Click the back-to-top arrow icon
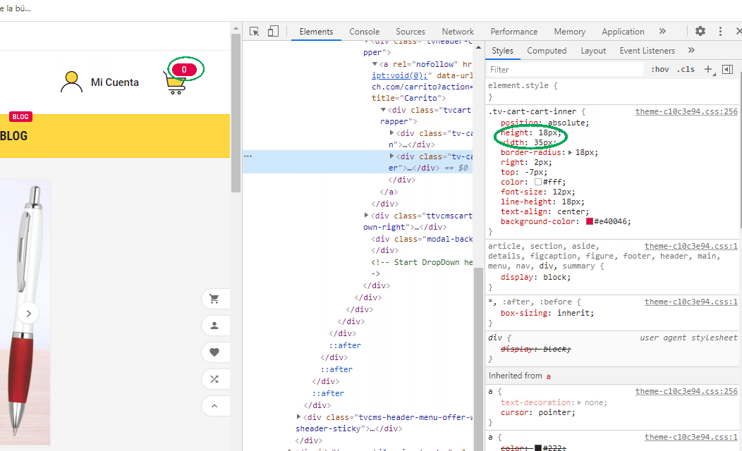The image size is (742, 451). coord(214,406)
